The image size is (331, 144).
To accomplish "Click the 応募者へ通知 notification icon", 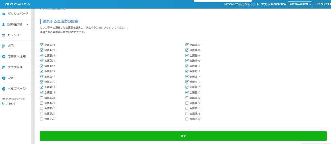I will (x=4, y=57).
